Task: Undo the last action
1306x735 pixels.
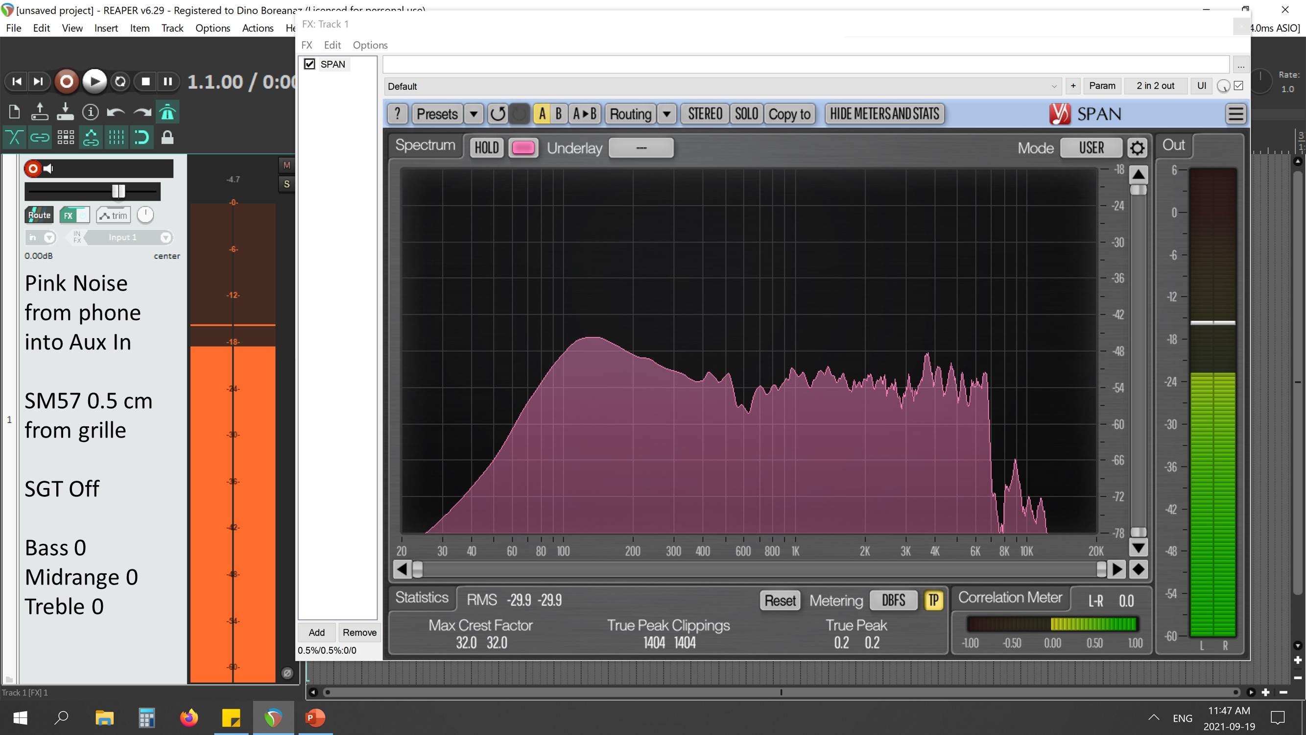Action: click(x=116, y=112)
